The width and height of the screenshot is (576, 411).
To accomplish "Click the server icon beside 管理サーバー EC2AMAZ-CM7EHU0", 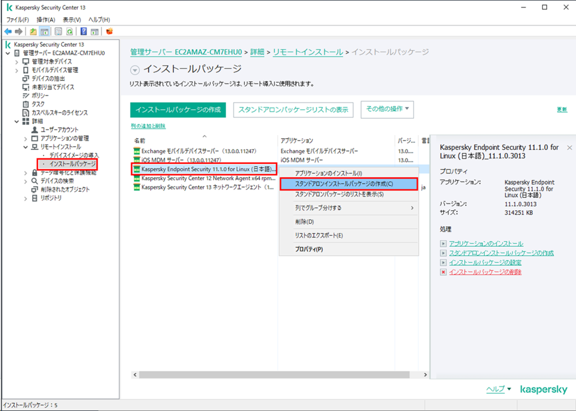I will (17, 53).
